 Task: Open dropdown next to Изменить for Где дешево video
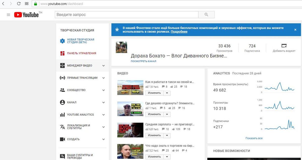tap(167, 114)
